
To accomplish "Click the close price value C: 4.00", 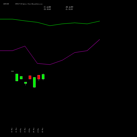I will pyautogui.click(x=47, y=7).
